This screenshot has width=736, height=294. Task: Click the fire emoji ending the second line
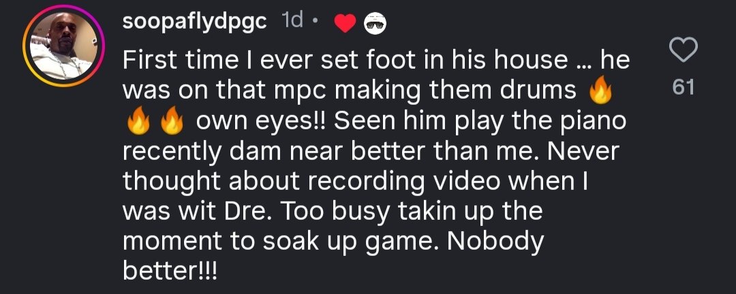pos(600,93)
